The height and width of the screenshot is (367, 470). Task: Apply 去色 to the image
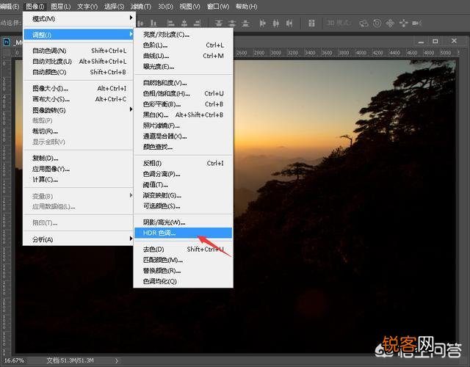click(x=153, y=250)
